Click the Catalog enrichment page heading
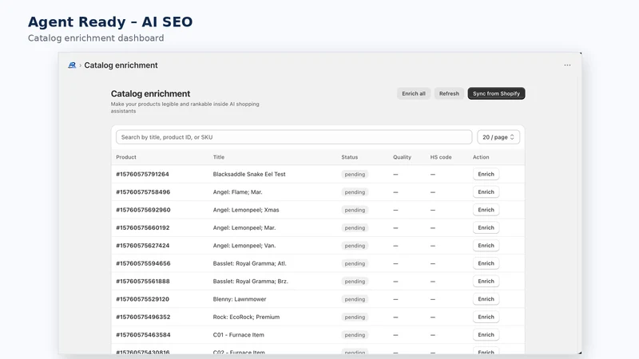Screen dimensions: 639x359 click(150, 93)
